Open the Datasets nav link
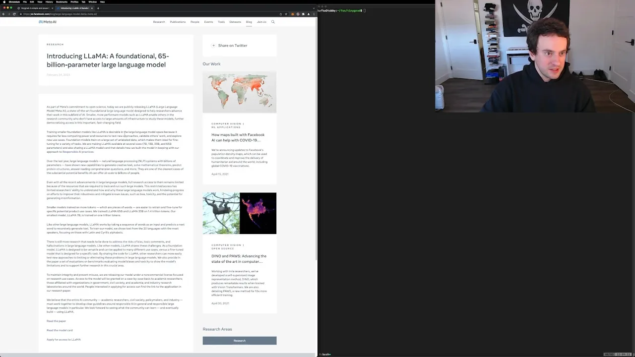The image size is (635, 357). click(235, 22)
